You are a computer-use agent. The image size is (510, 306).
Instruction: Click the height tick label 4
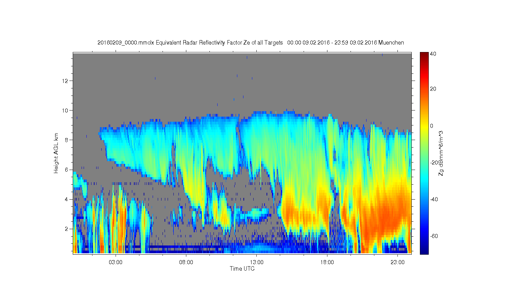click(67, 199)
